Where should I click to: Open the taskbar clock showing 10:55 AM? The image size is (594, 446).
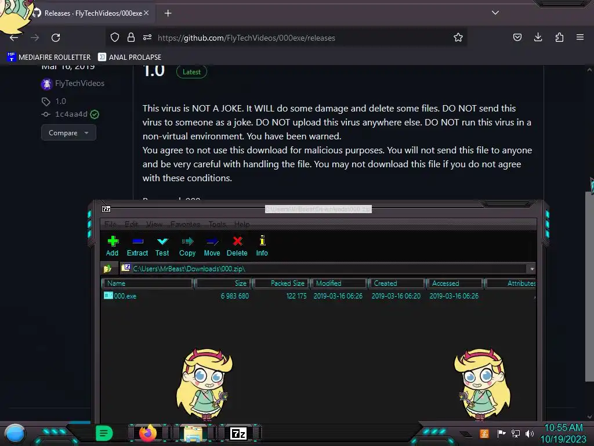(563, 433)
